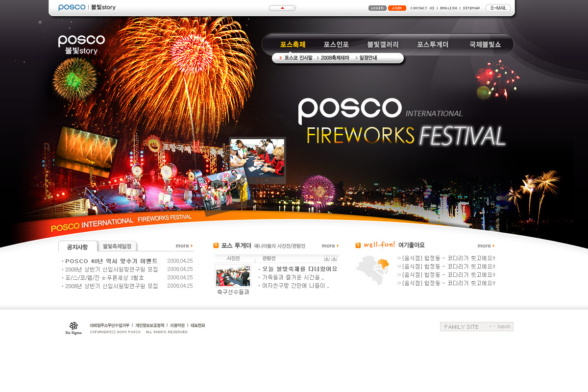Click the 축구선수들과 caption

(x=233, y=292)
